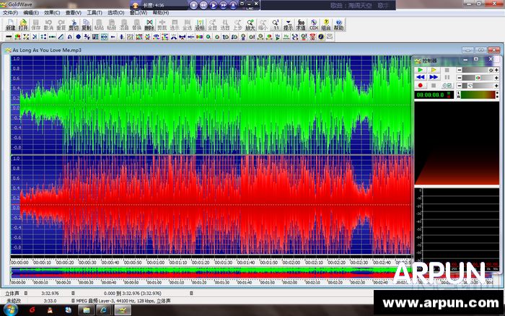The height and width of the screenshot is (316, 505).
Task: Click the Windows Start button
Action: (10, 310)
